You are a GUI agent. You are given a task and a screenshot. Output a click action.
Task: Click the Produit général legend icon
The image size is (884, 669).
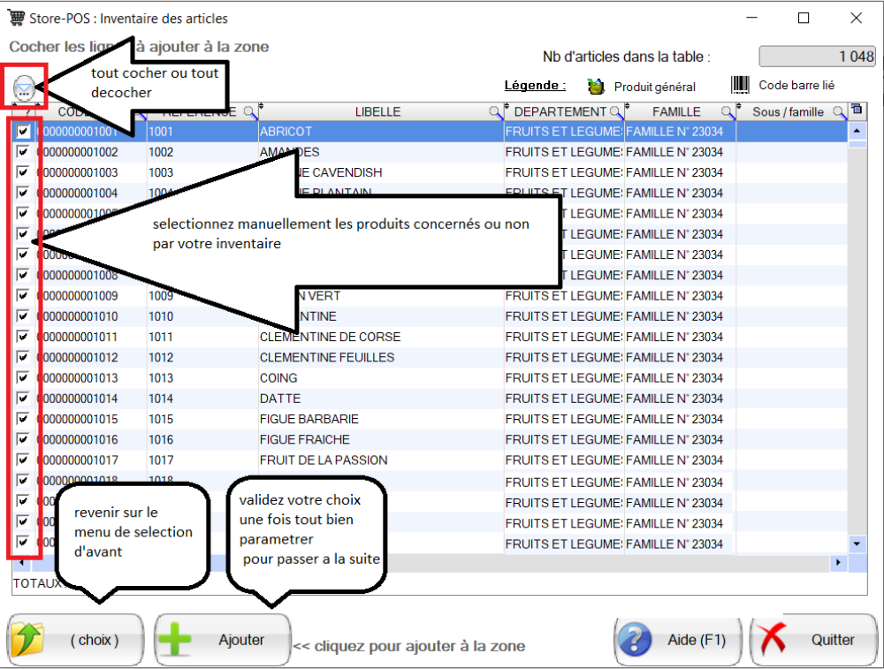pyautogui.click(x=596, y=87)
